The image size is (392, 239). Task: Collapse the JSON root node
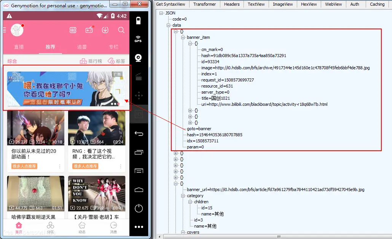[161, 13]
